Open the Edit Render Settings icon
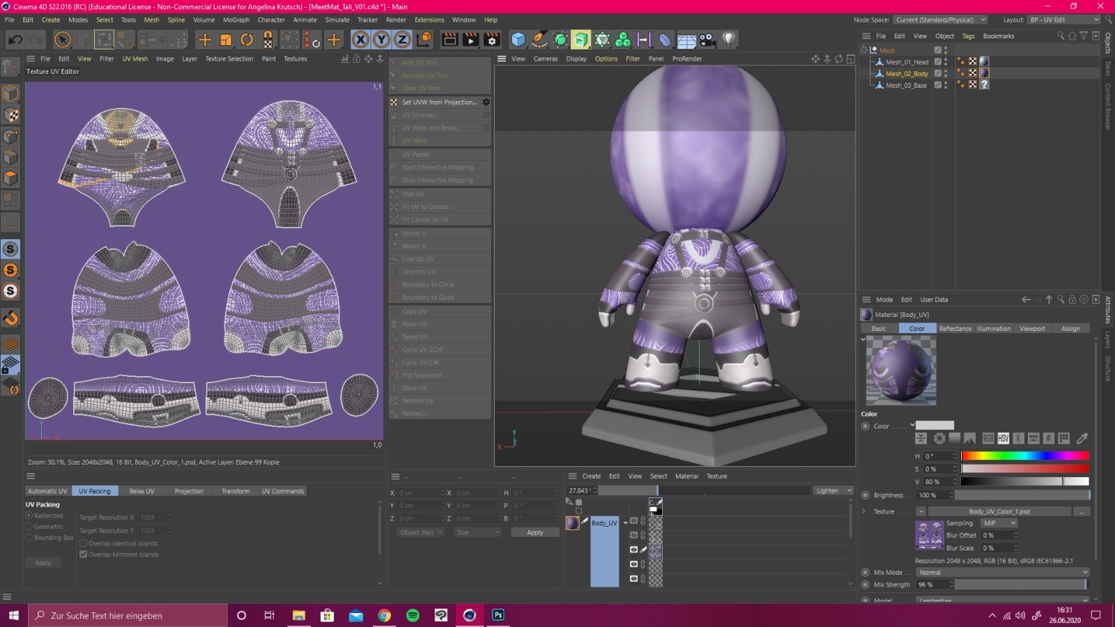Screen dimensions: 1115x627 click(x=492, y=40)
